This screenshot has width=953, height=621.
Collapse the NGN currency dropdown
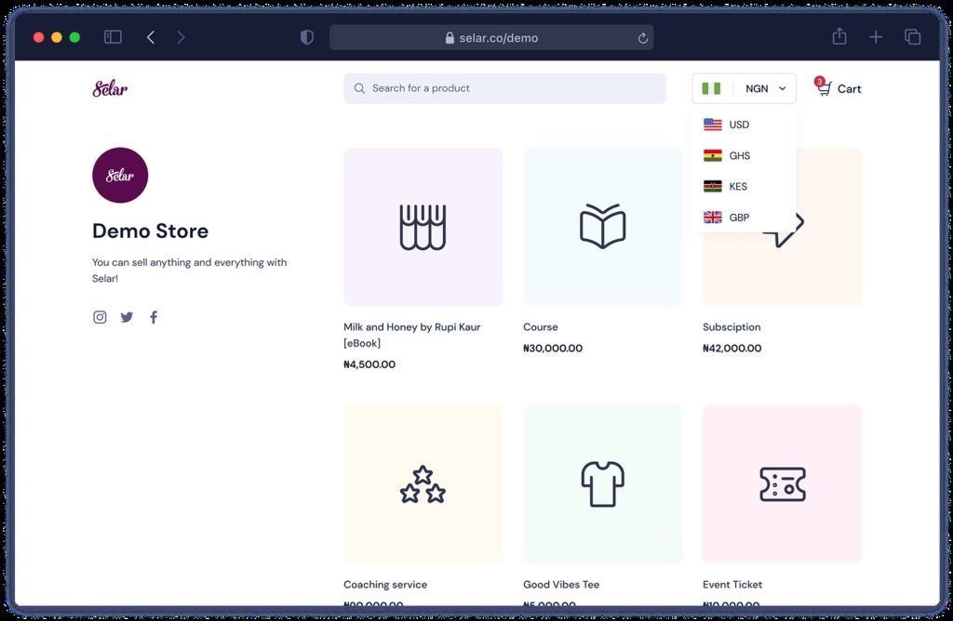[745, 88]
